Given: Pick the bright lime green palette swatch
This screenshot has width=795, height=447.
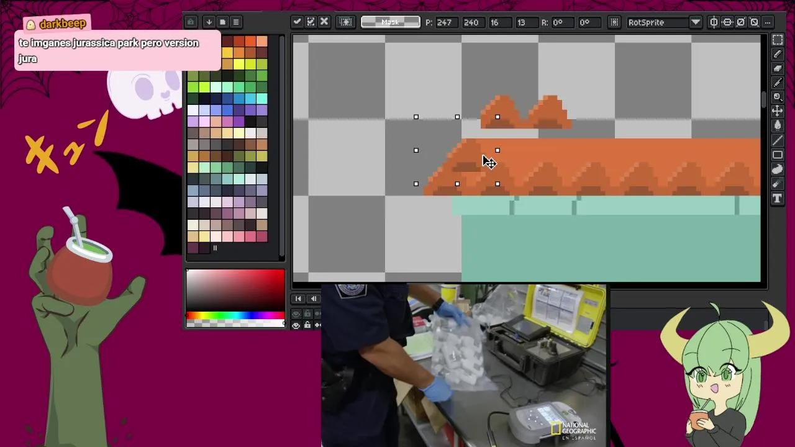Looking at the screenshot, I should (x=204, y=87).
